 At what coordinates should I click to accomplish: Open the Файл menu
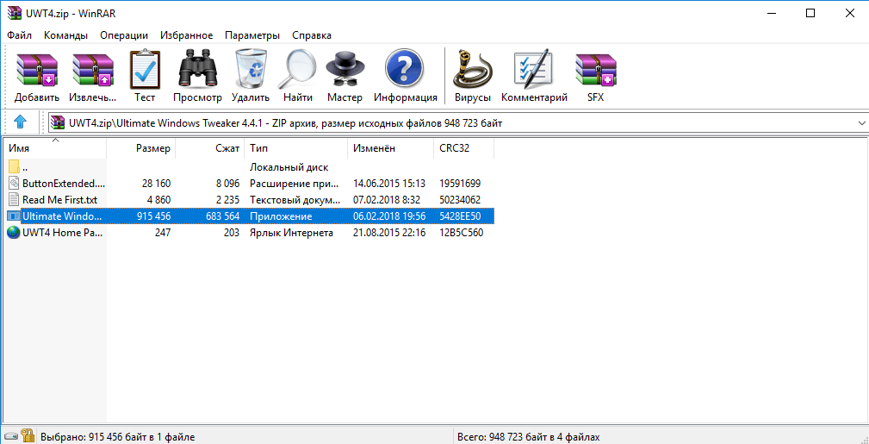pos(20,35)
